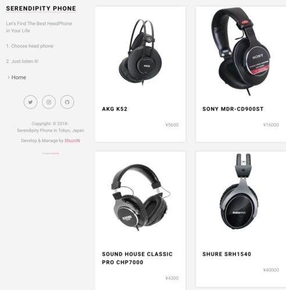Click the ¥16000 price label
Screen dimensions: 286x290
pos(271,125)
